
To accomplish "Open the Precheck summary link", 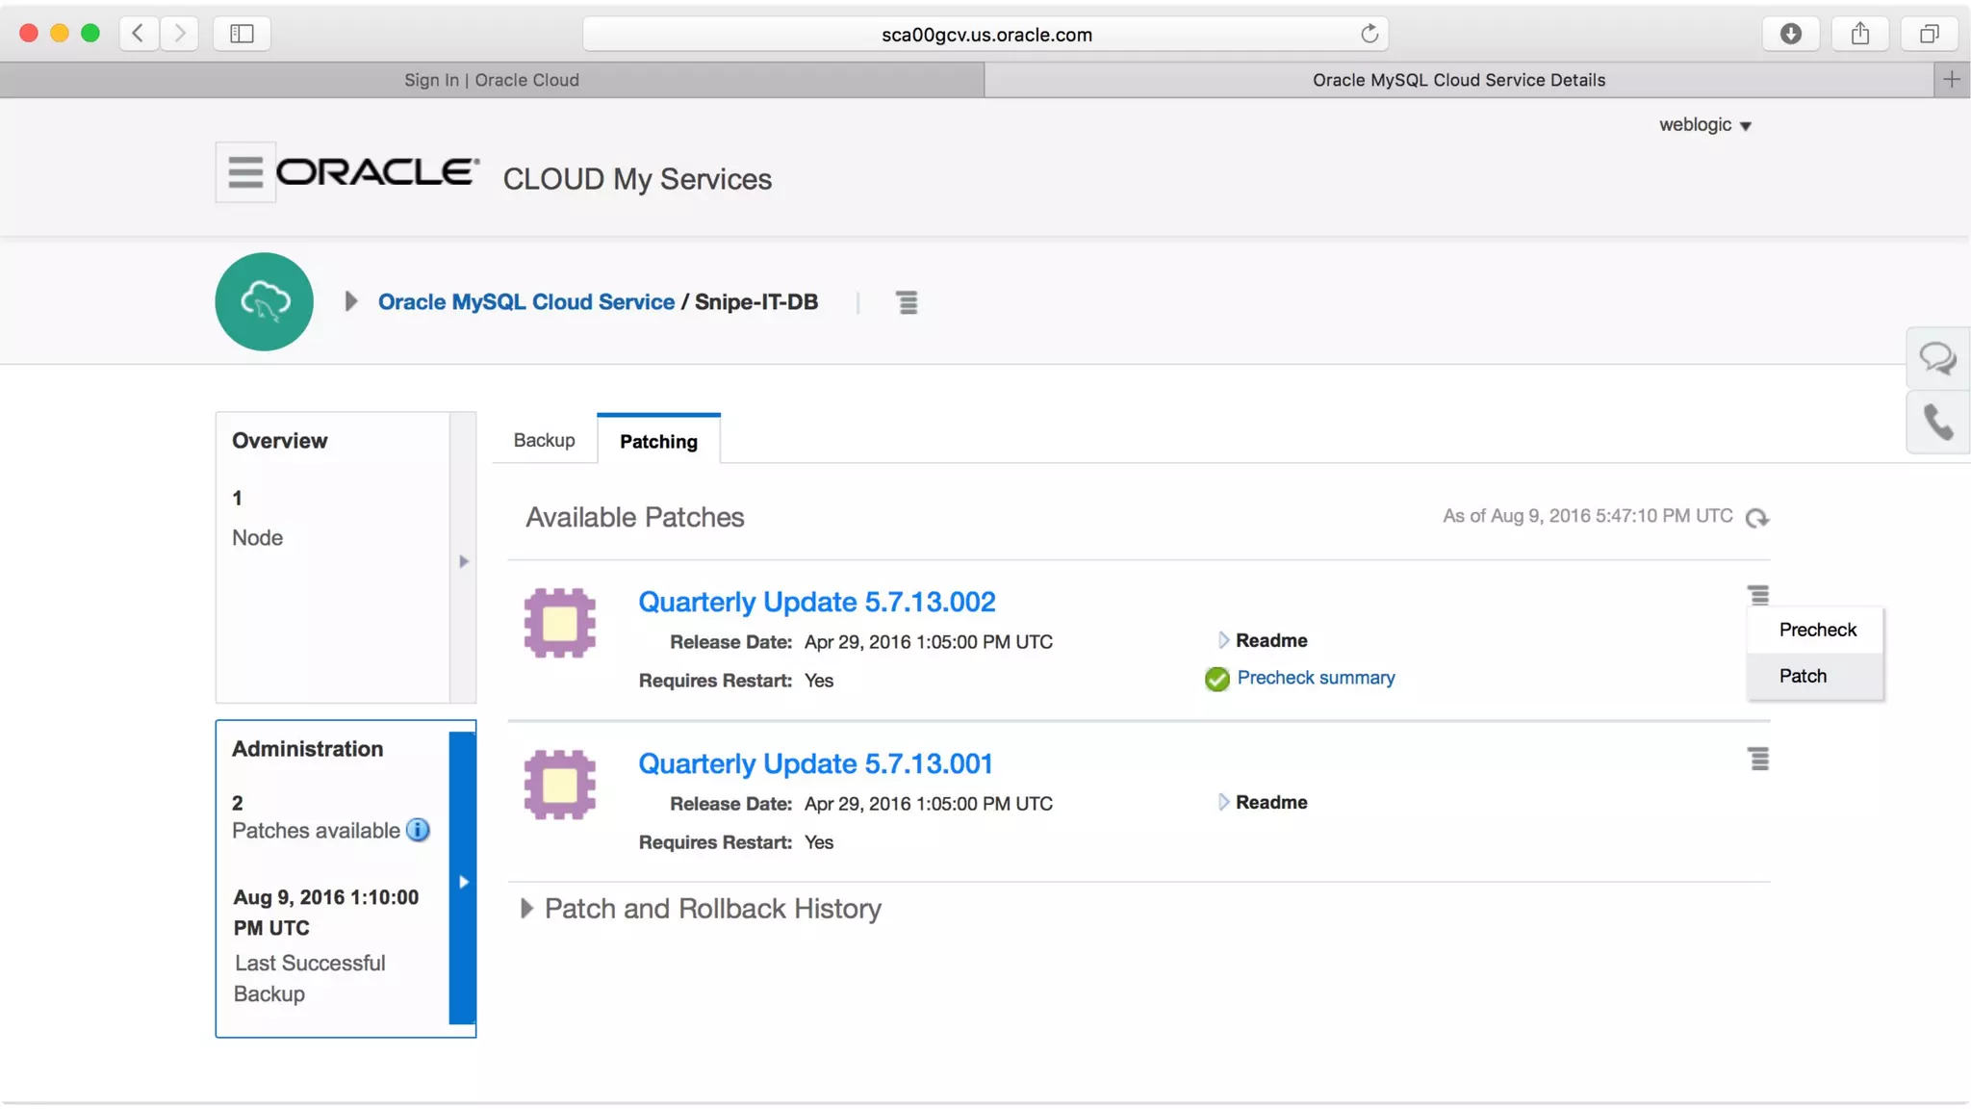I will pyautogui.click(x=1316, y=678).
